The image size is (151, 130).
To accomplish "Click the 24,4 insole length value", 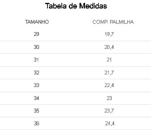I will (x=110, y=124).
